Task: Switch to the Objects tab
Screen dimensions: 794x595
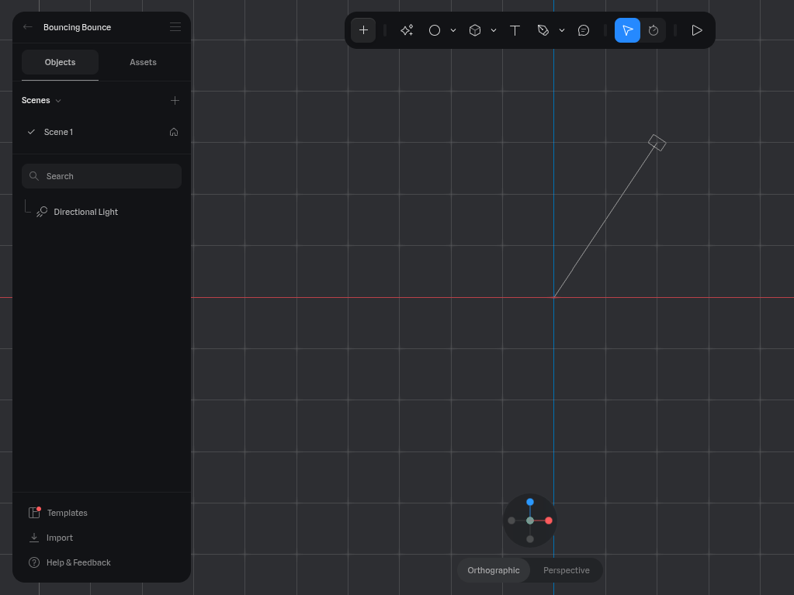Action: click(x=60, y=62)
